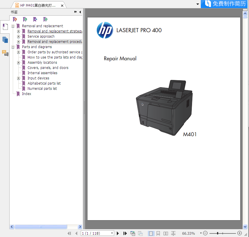Open the Internal assemblies bookmark
Image resolution: width=249 pixels, height=237 pixels.
pyautogui.click(x=42, y=73)
